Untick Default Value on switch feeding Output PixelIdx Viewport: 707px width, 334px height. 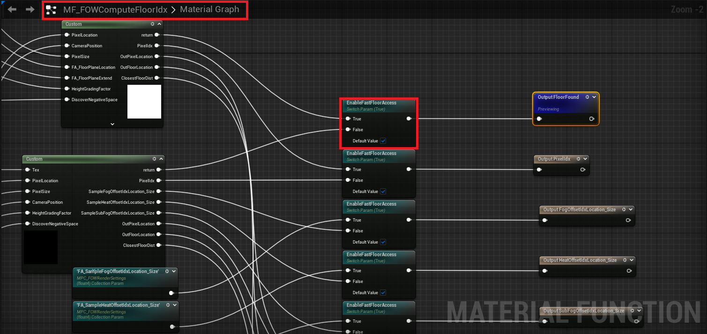pyautogui.click(x=383, y=192)
